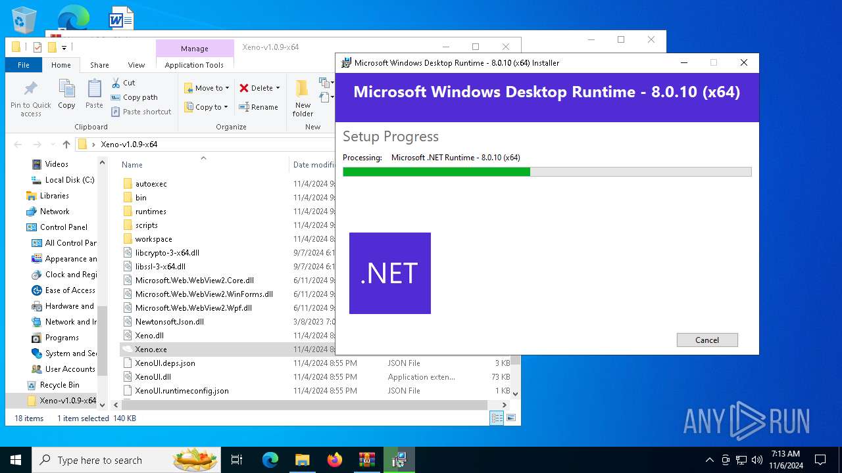Viewport: 842px width, 473px height.
Task: Select the runtimes folder
Action: pos(145,212)
